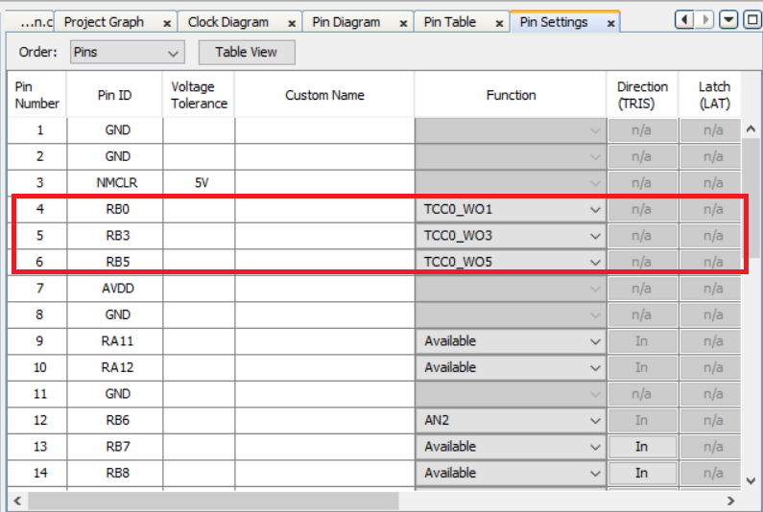Switch to the Clock Diagram tab
The width and height of the screenshot is (763, 512).
[227, 22]
